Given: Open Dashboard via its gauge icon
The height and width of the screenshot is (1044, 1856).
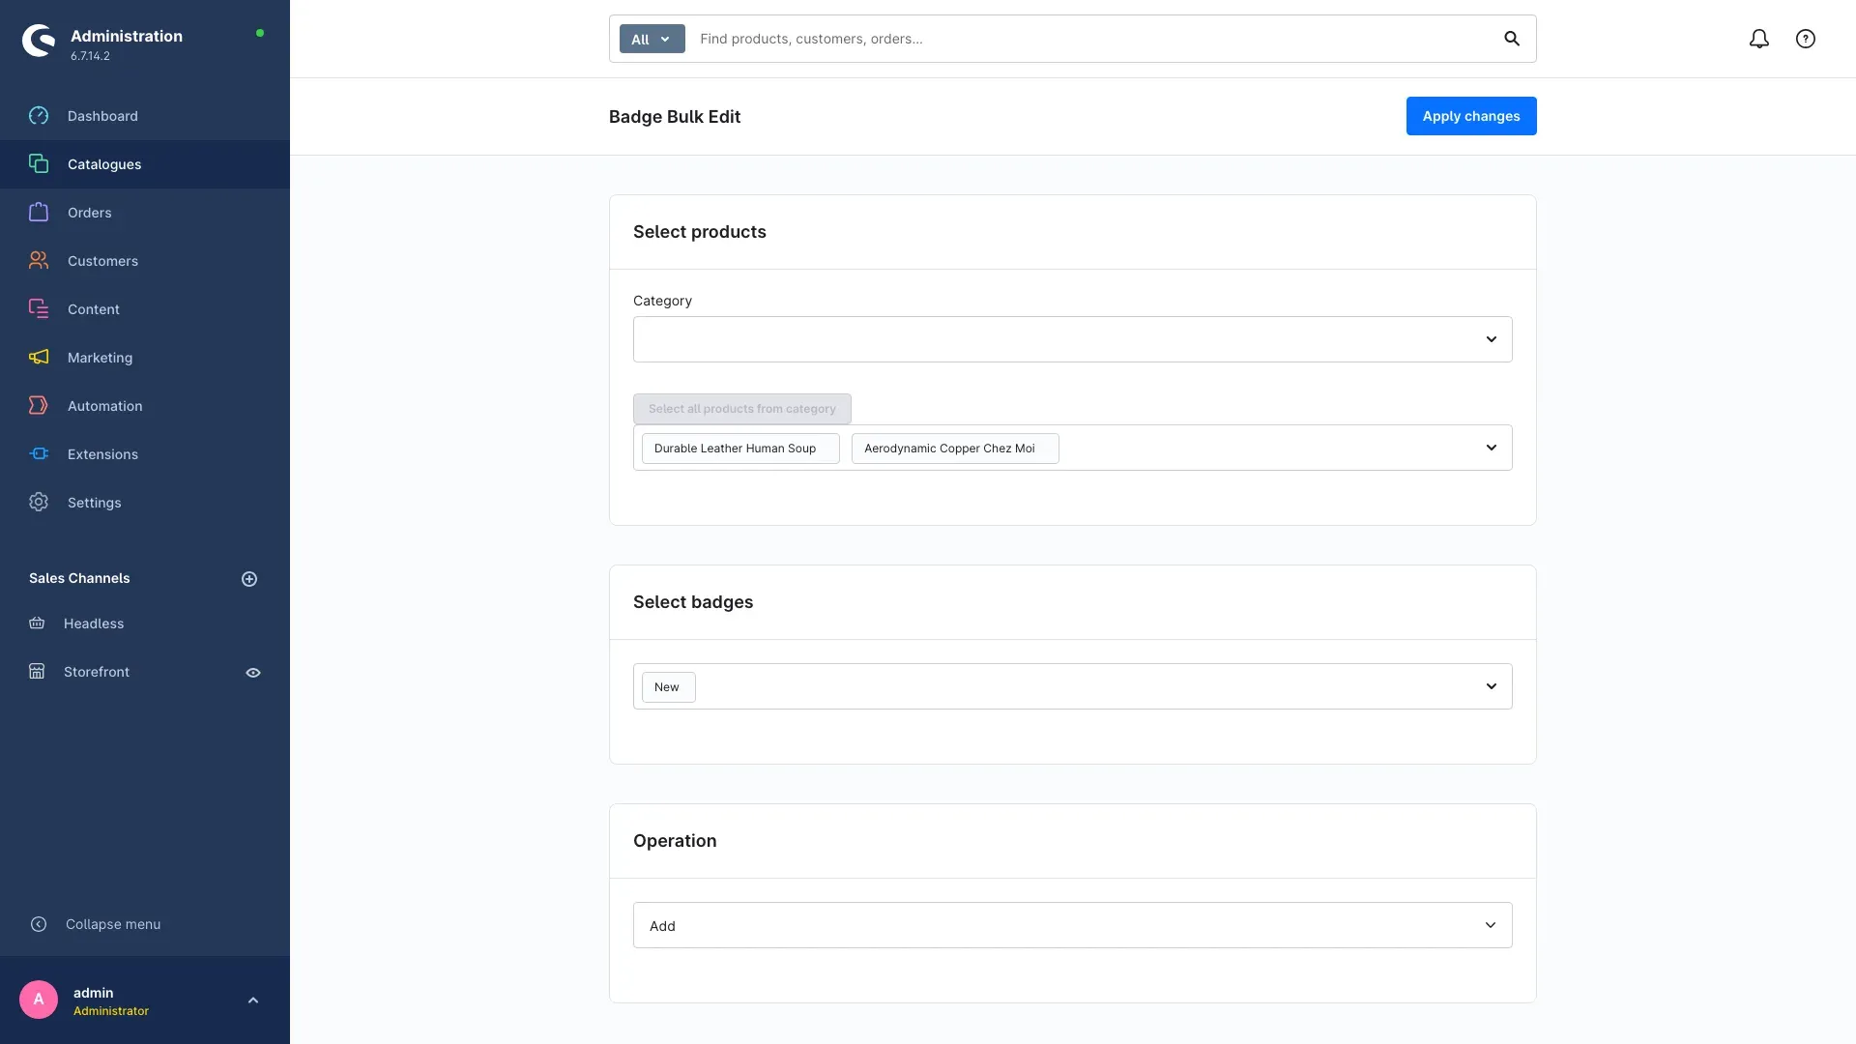Looking at the screenshot, I should (39, 116).
